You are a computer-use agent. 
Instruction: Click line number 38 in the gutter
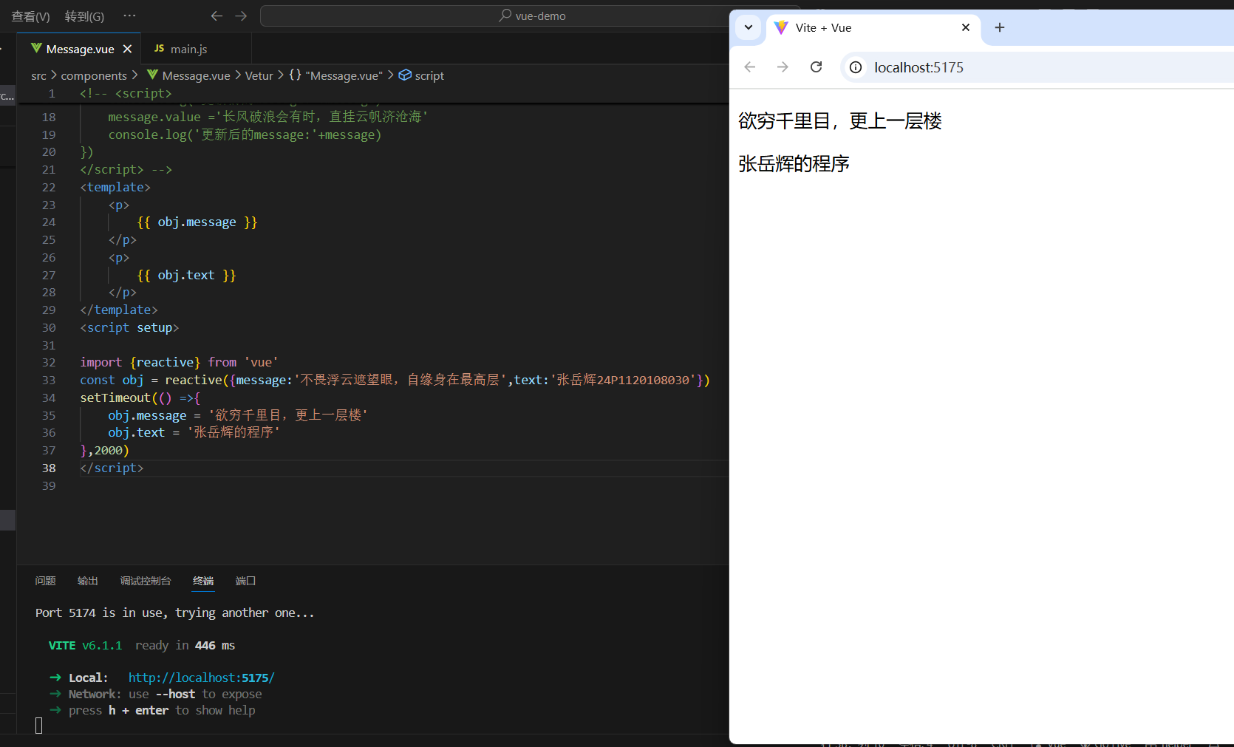(49, 468)
